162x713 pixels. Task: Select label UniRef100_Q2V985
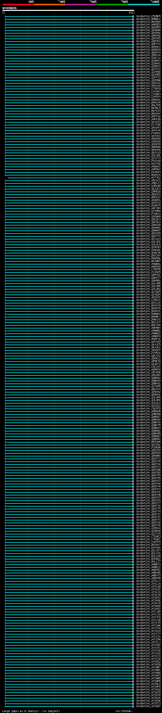[x=148, y=75]
